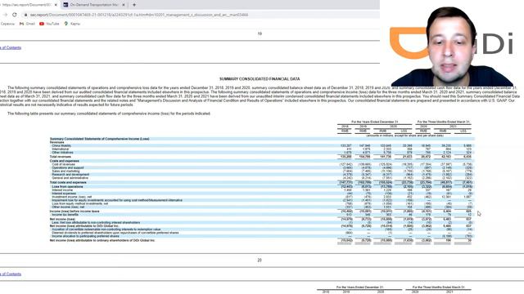This screenshot has width=524, height=294.
Task: Click the Total revenues row label
Action: point(60,157)
